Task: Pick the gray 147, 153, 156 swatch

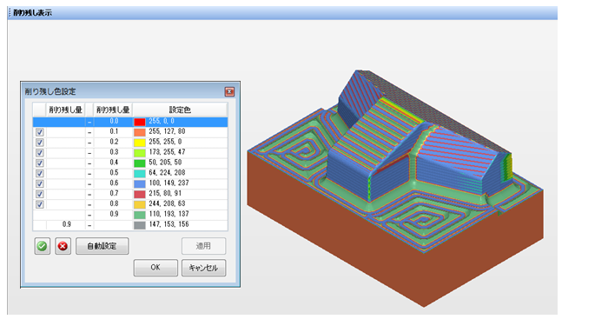Action: coord(140,224)
